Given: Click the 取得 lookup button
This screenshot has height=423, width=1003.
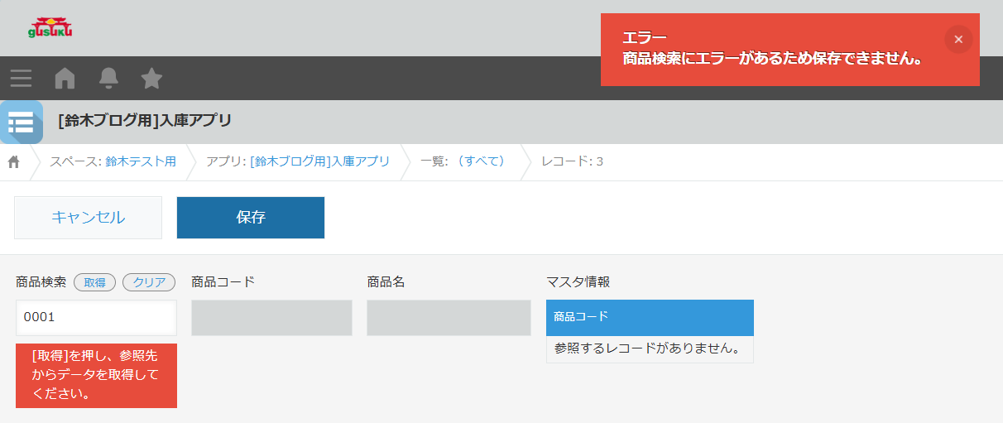Looking at the screenshot, I should pyautogui.click(x=94, y=282).
